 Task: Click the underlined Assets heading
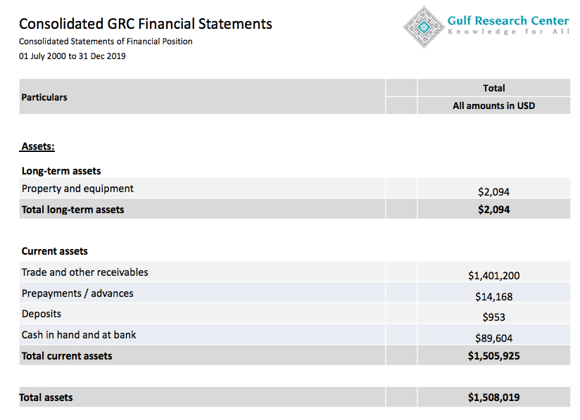click(38, 146)
